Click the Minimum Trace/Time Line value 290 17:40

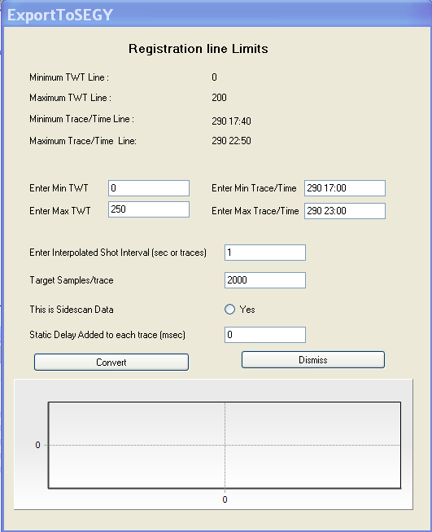(231, 121)
